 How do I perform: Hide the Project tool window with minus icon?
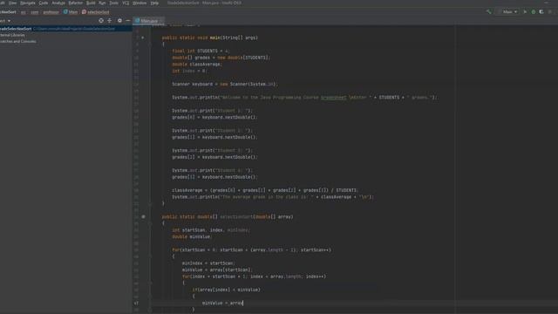128,21
